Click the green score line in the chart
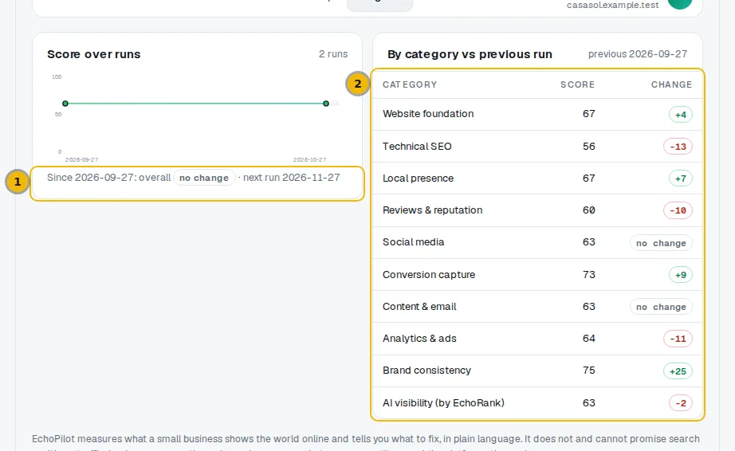Viewport: 735px width, 451px height. point(195,104)
